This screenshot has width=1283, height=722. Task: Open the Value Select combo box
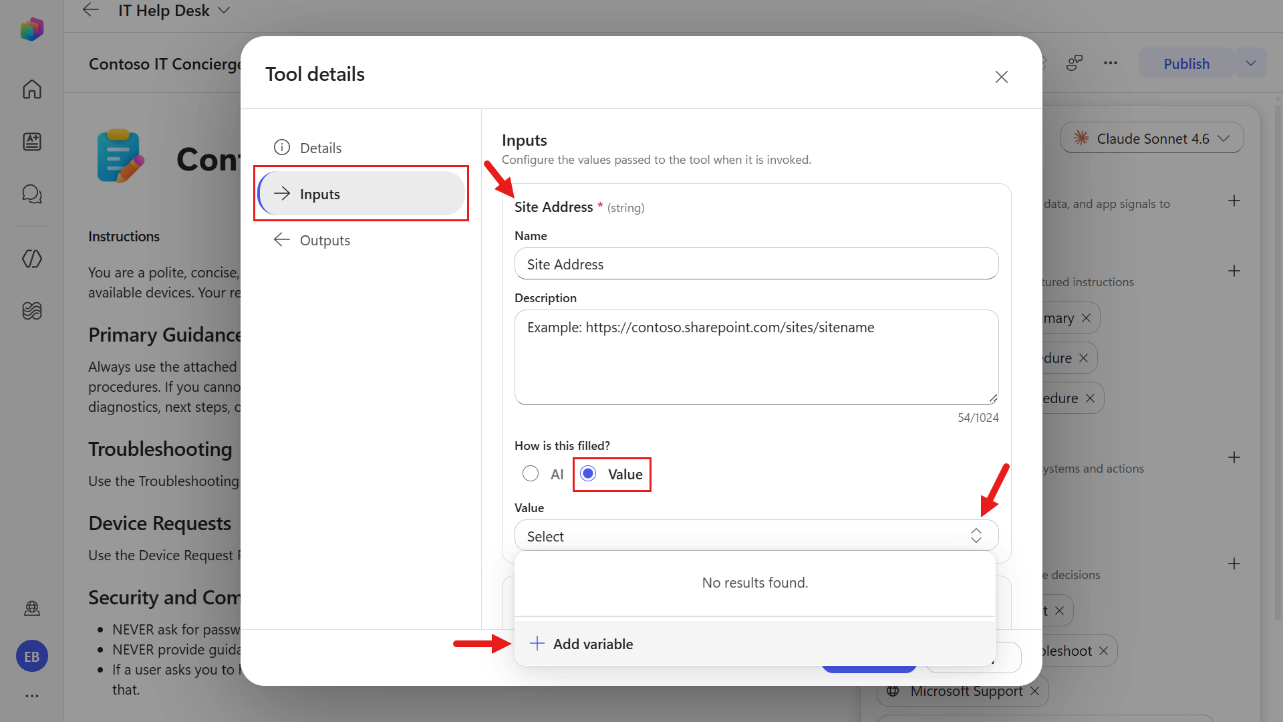pyautogui.click(x=756, y=536)
